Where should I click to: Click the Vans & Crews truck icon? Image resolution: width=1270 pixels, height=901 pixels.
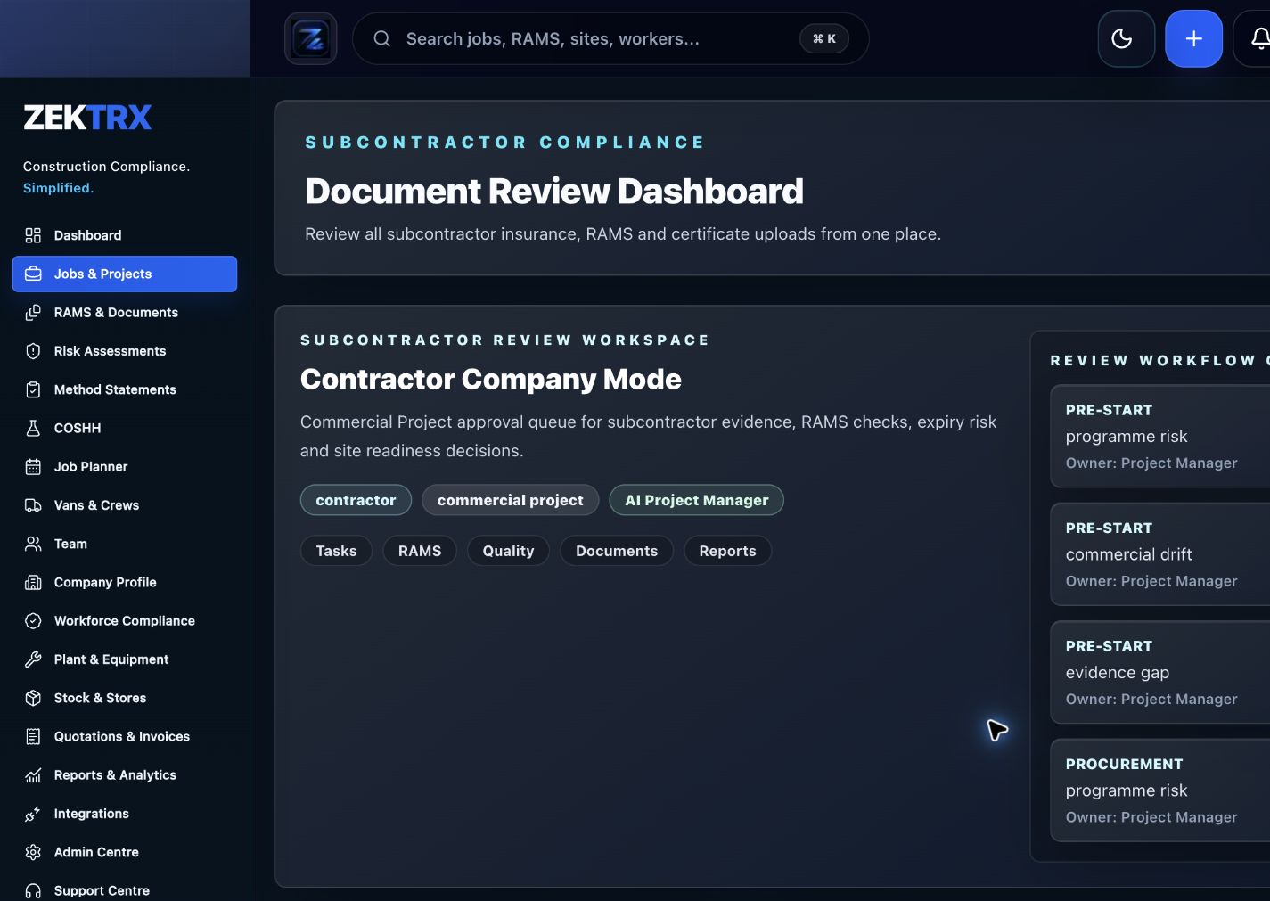point(33,505)
